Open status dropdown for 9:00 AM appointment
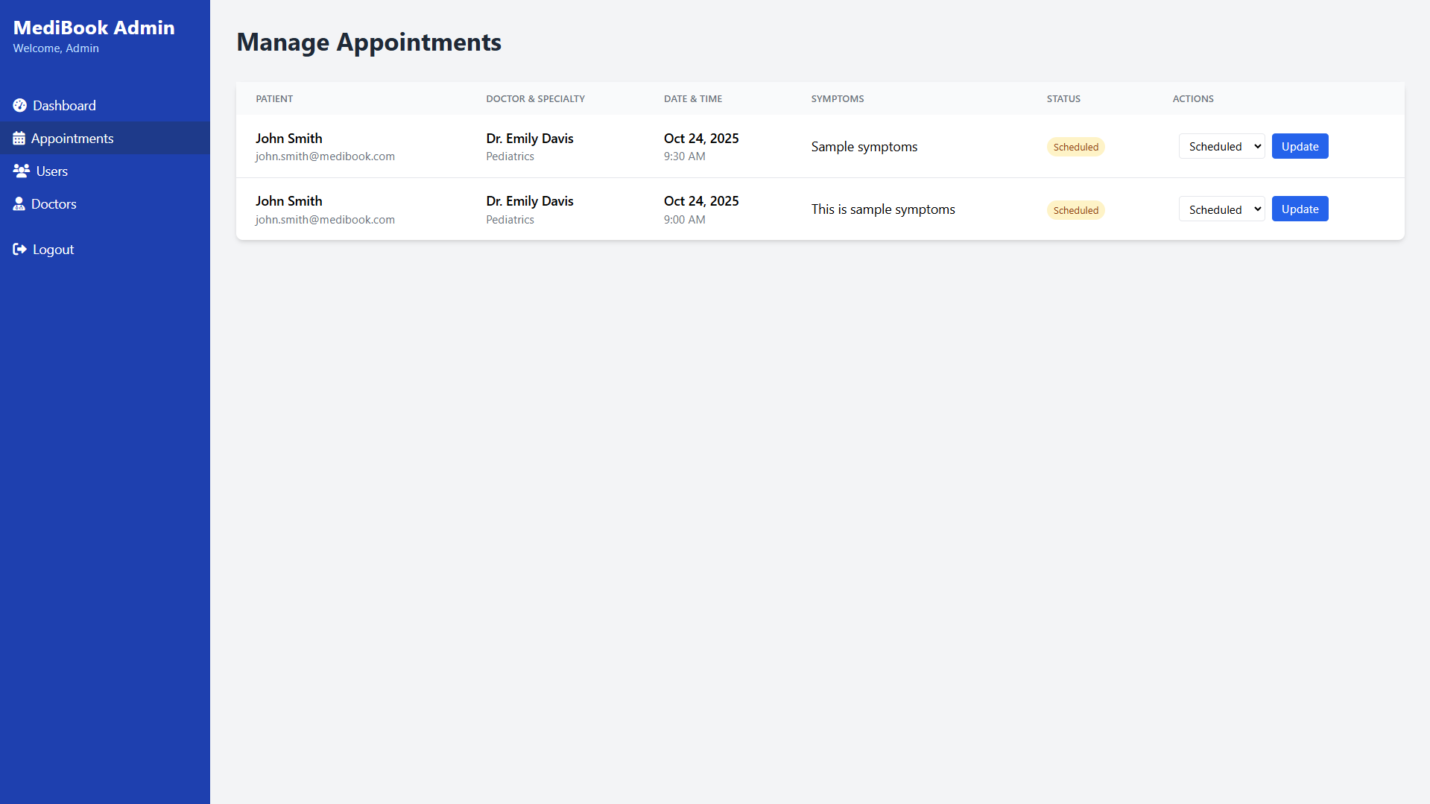This screenshot has height=804, width=1430. (x=1221, y=209)
